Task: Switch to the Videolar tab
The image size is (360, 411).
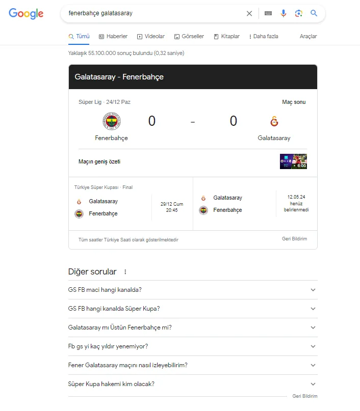Action: [151, 37]
